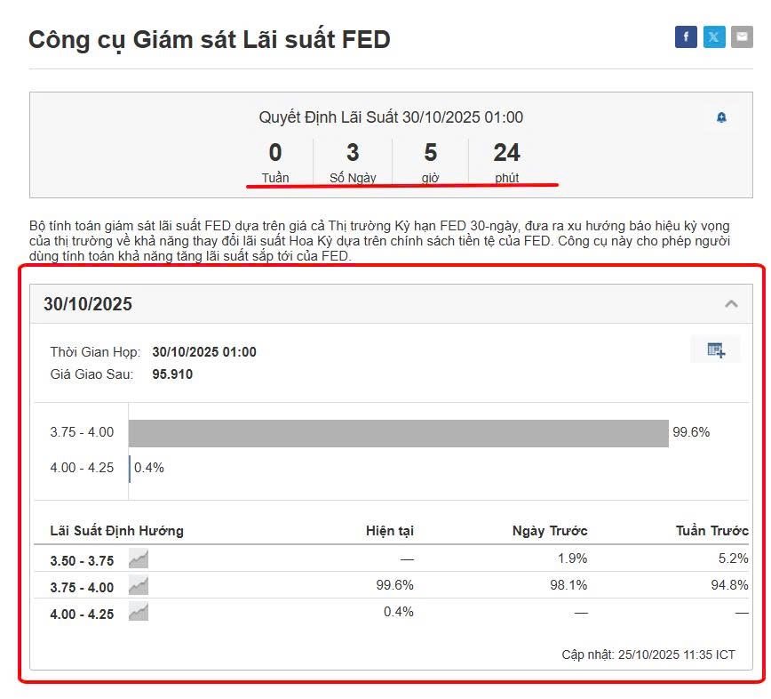This screenshot has width=771, height=699.
Task: Click the futures price value 95.910
Action: 172,374
